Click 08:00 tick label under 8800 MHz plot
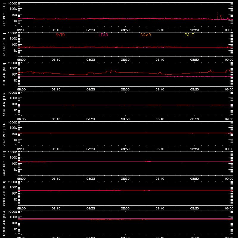Screen dimensions: 238x238 tap(21, 209)
